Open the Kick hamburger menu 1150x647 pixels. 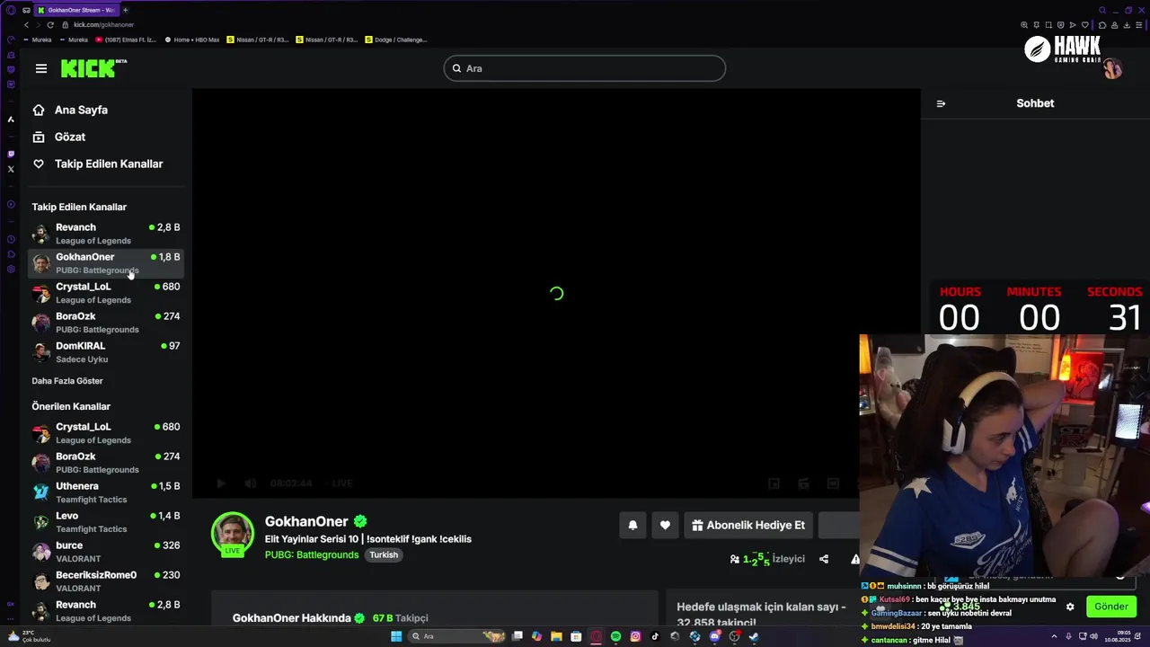pos(41,68)
